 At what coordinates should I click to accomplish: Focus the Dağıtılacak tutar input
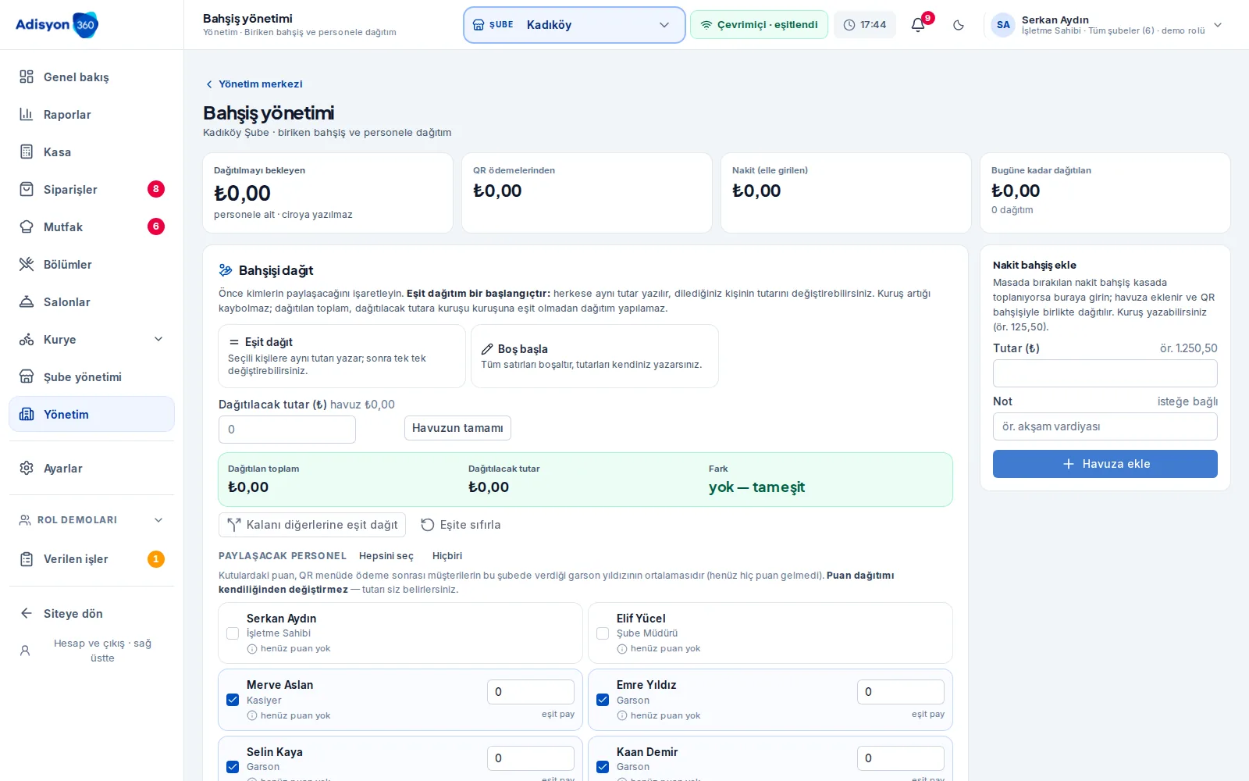(x=287, y=430)
